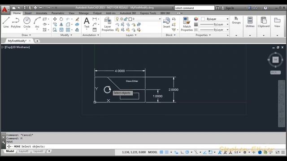This screenshot has height=161, width=287.
Task: Click Sign In link
Action: pyautogui.click(x=230, y=8)
